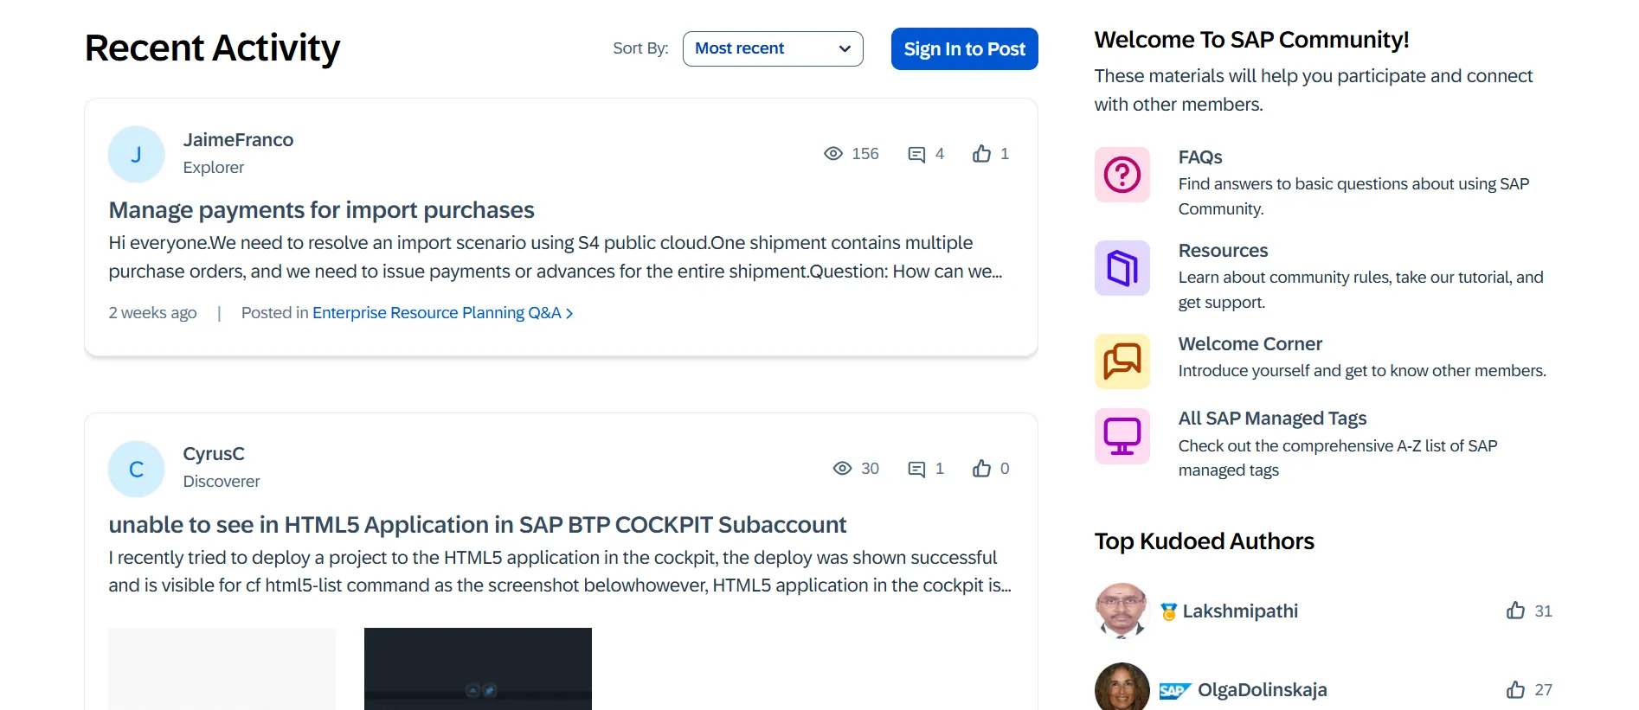Screen dimensions: 1639x710
Task: Click comments icon on JaimeFranco post
Action: (916, 155)
